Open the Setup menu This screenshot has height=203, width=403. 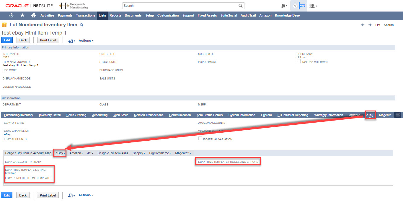[150, 15]
